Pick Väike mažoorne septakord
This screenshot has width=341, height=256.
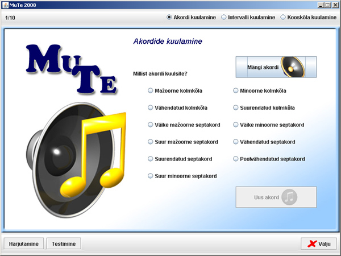coord(151,125)
